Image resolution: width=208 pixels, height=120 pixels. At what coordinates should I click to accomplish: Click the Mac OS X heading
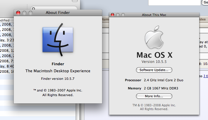pos(154,55)
